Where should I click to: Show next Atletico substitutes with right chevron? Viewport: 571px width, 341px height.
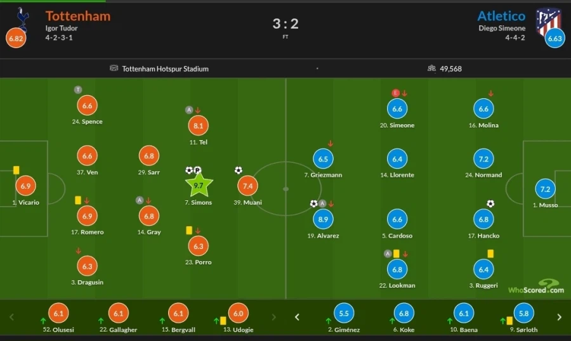[559, 317]
